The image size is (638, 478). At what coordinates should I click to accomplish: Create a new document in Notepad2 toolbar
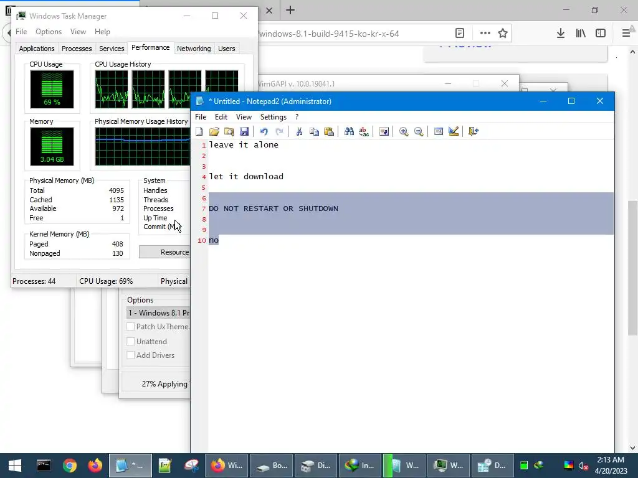[199, 131]
